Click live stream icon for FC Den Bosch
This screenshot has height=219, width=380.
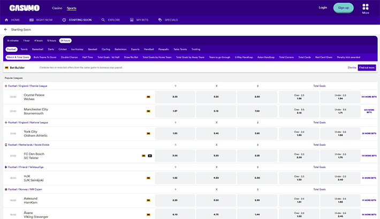150,156
